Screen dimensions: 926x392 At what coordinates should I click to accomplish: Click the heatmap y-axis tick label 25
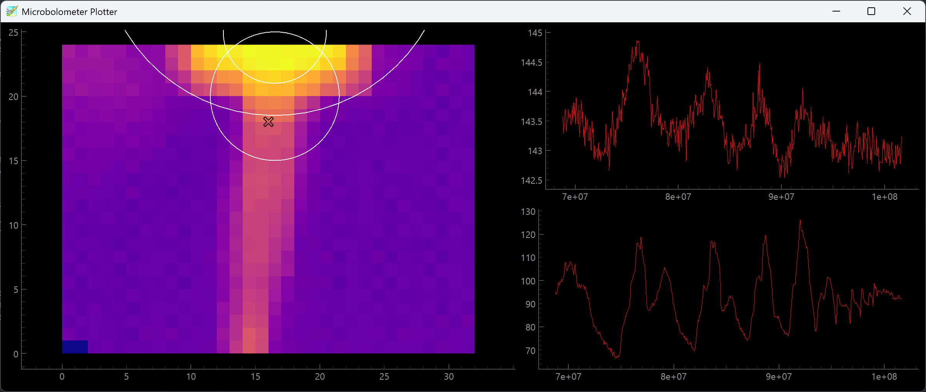click(x=13, y=33)
